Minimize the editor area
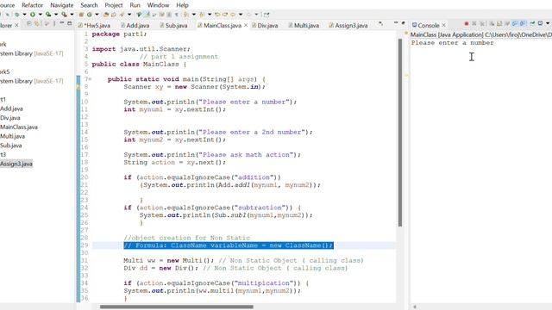 pyautogui.click(x=396, y=22)
